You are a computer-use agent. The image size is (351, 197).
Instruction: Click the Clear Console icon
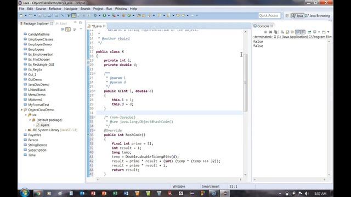pos(282,32)
